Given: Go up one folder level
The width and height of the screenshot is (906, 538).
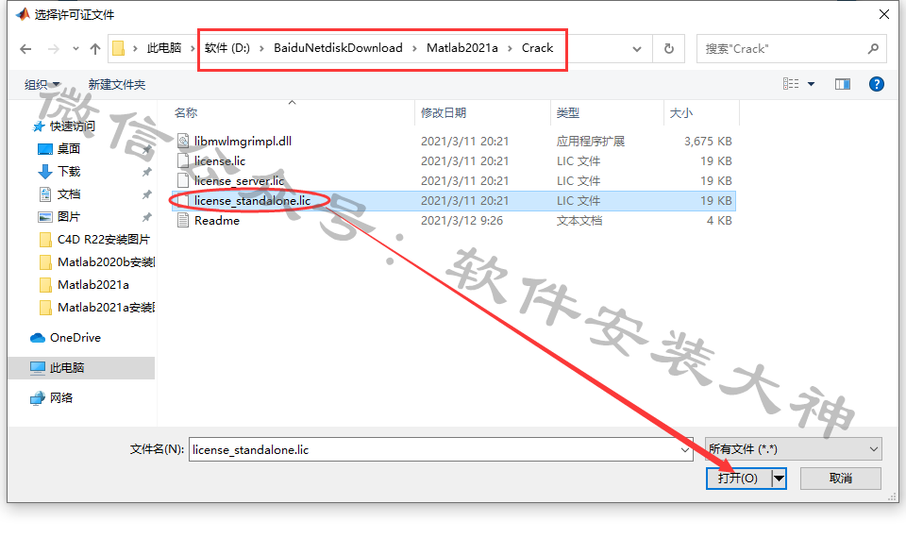Looking at the screenshot, I should pyautogui.click(x=95, y=49).
